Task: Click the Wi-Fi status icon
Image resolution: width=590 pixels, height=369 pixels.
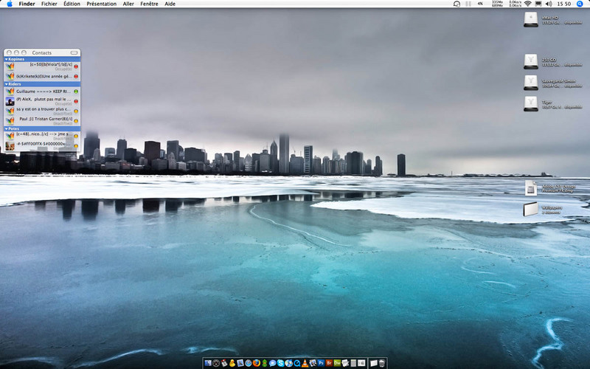Action: tap(527, 4)
